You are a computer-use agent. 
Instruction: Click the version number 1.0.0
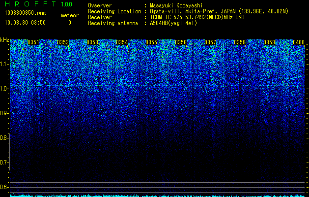[67, 4]
